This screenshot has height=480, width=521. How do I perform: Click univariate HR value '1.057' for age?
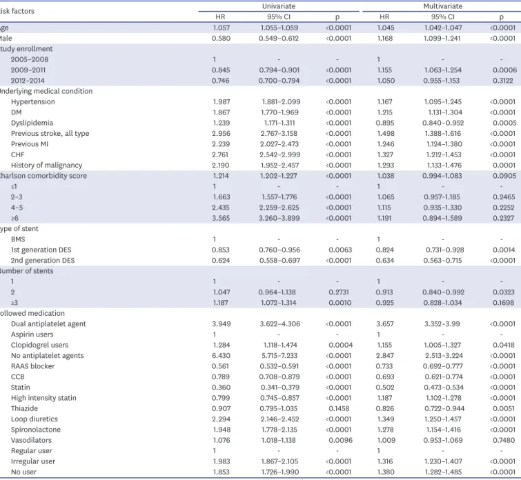pyautogui.click(x=222, y=28)
